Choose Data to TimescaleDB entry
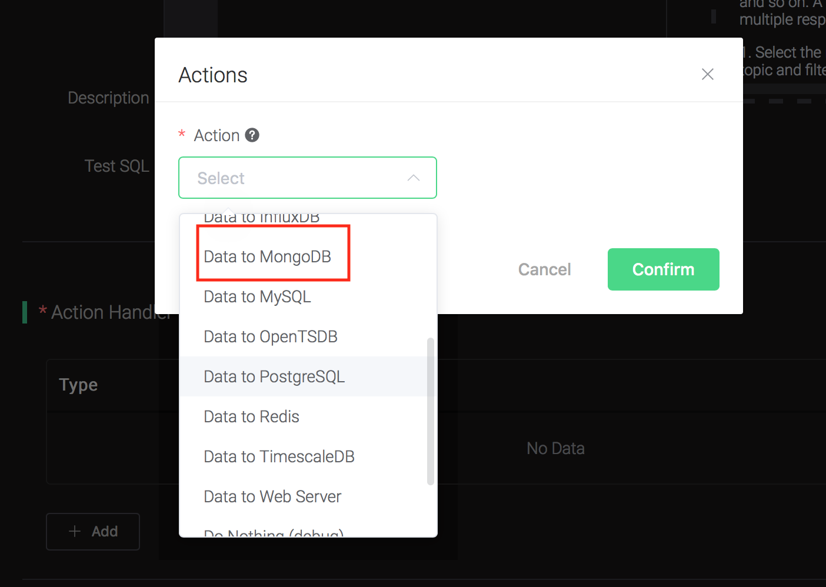The width and height of the screenshot is (826, 587). 279,456
